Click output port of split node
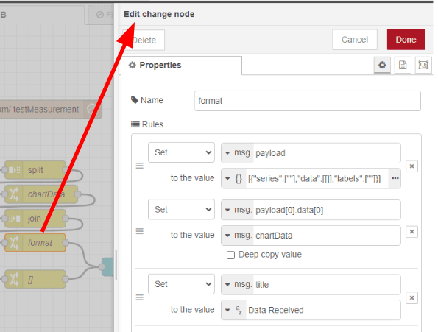 pos(66,170)
